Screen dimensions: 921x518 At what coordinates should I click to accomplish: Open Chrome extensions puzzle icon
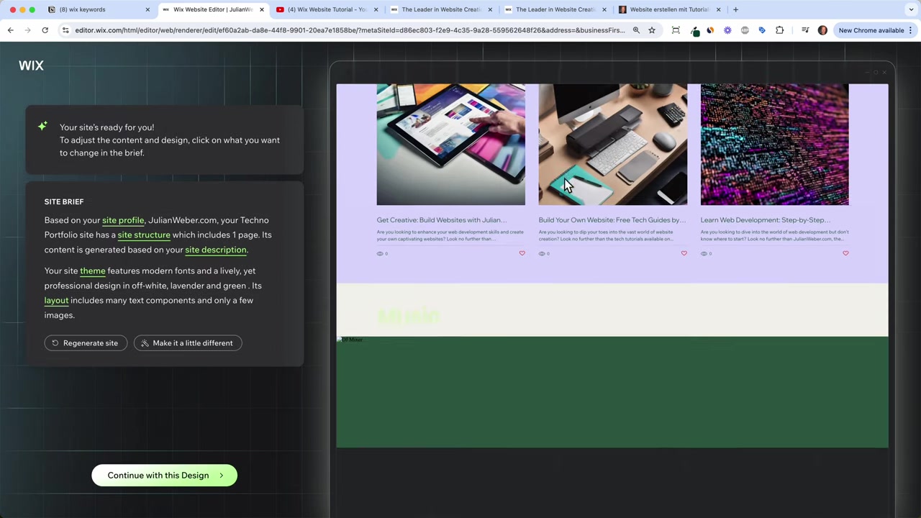(779, 30)
